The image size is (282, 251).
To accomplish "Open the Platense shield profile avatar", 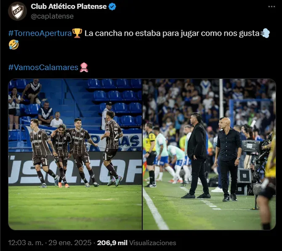I will tap(18, 11).
